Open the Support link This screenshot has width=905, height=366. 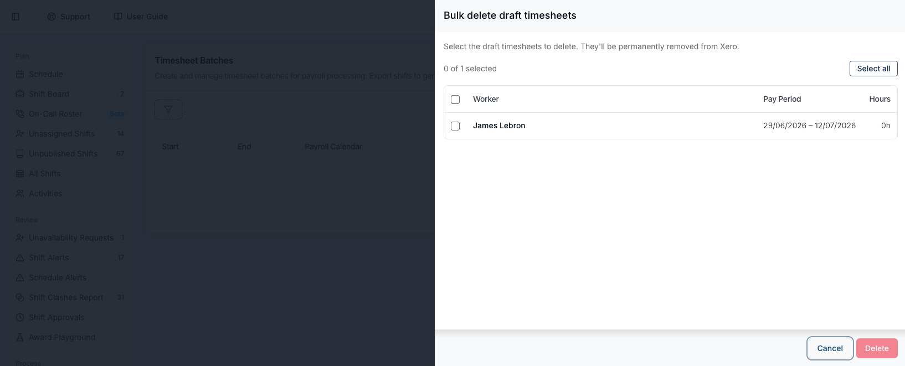[x=69, y=17]
